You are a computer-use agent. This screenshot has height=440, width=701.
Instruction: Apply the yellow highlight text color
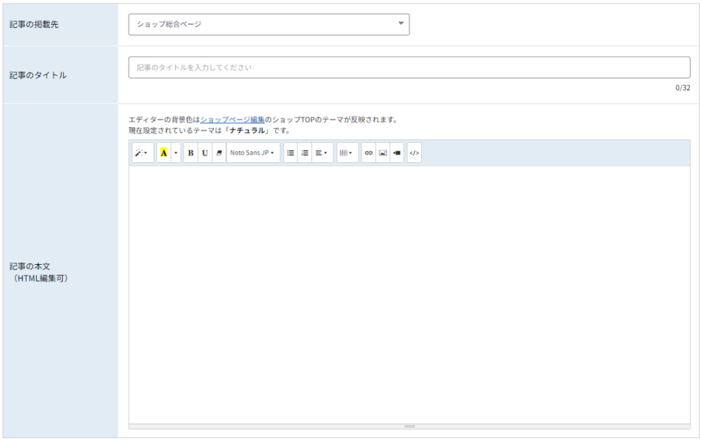[164, 153]
